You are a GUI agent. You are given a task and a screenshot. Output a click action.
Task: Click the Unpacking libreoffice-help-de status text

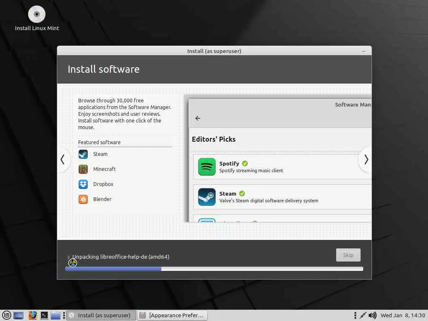coord(121,257)
